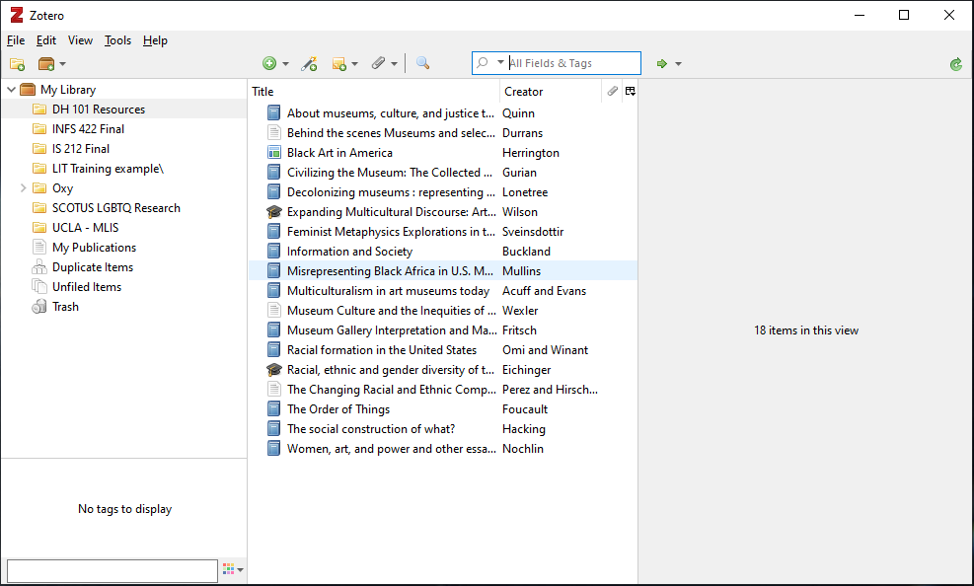Open the New Library dropdown arrow
Screen dimensions: 974x586
[62, 64]
